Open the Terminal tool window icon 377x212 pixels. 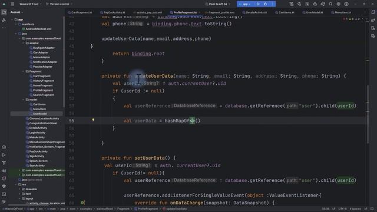click(4, 194)
